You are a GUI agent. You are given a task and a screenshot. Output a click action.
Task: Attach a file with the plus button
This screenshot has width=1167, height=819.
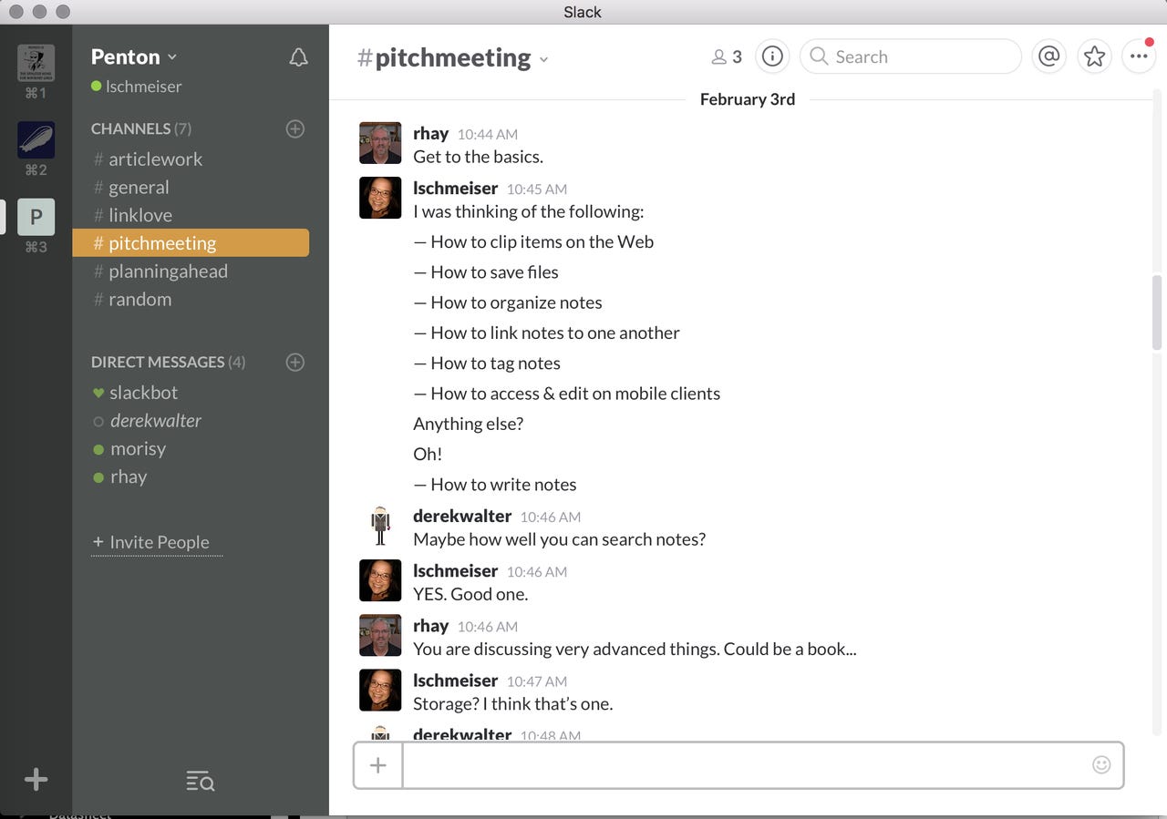point(377,765)
